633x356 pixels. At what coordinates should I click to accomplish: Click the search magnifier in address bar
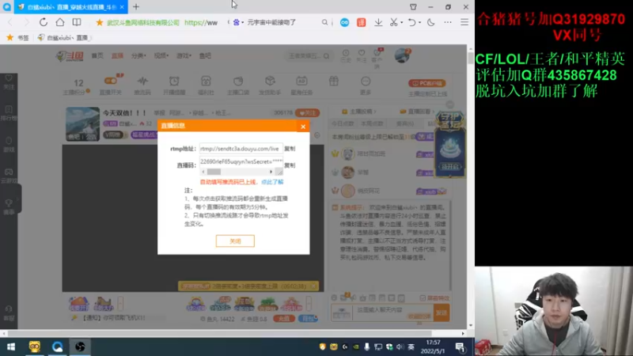tap(324, 23)
